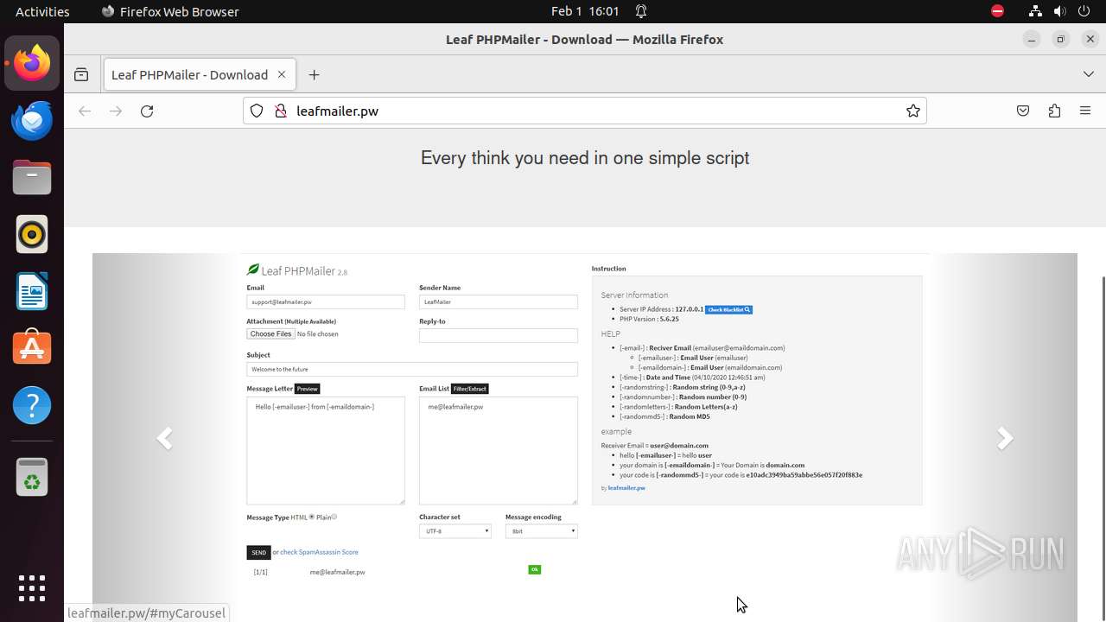Click the green Ok status badge
The height and width of the screenshot is (622, 1106).
[534, 569]
